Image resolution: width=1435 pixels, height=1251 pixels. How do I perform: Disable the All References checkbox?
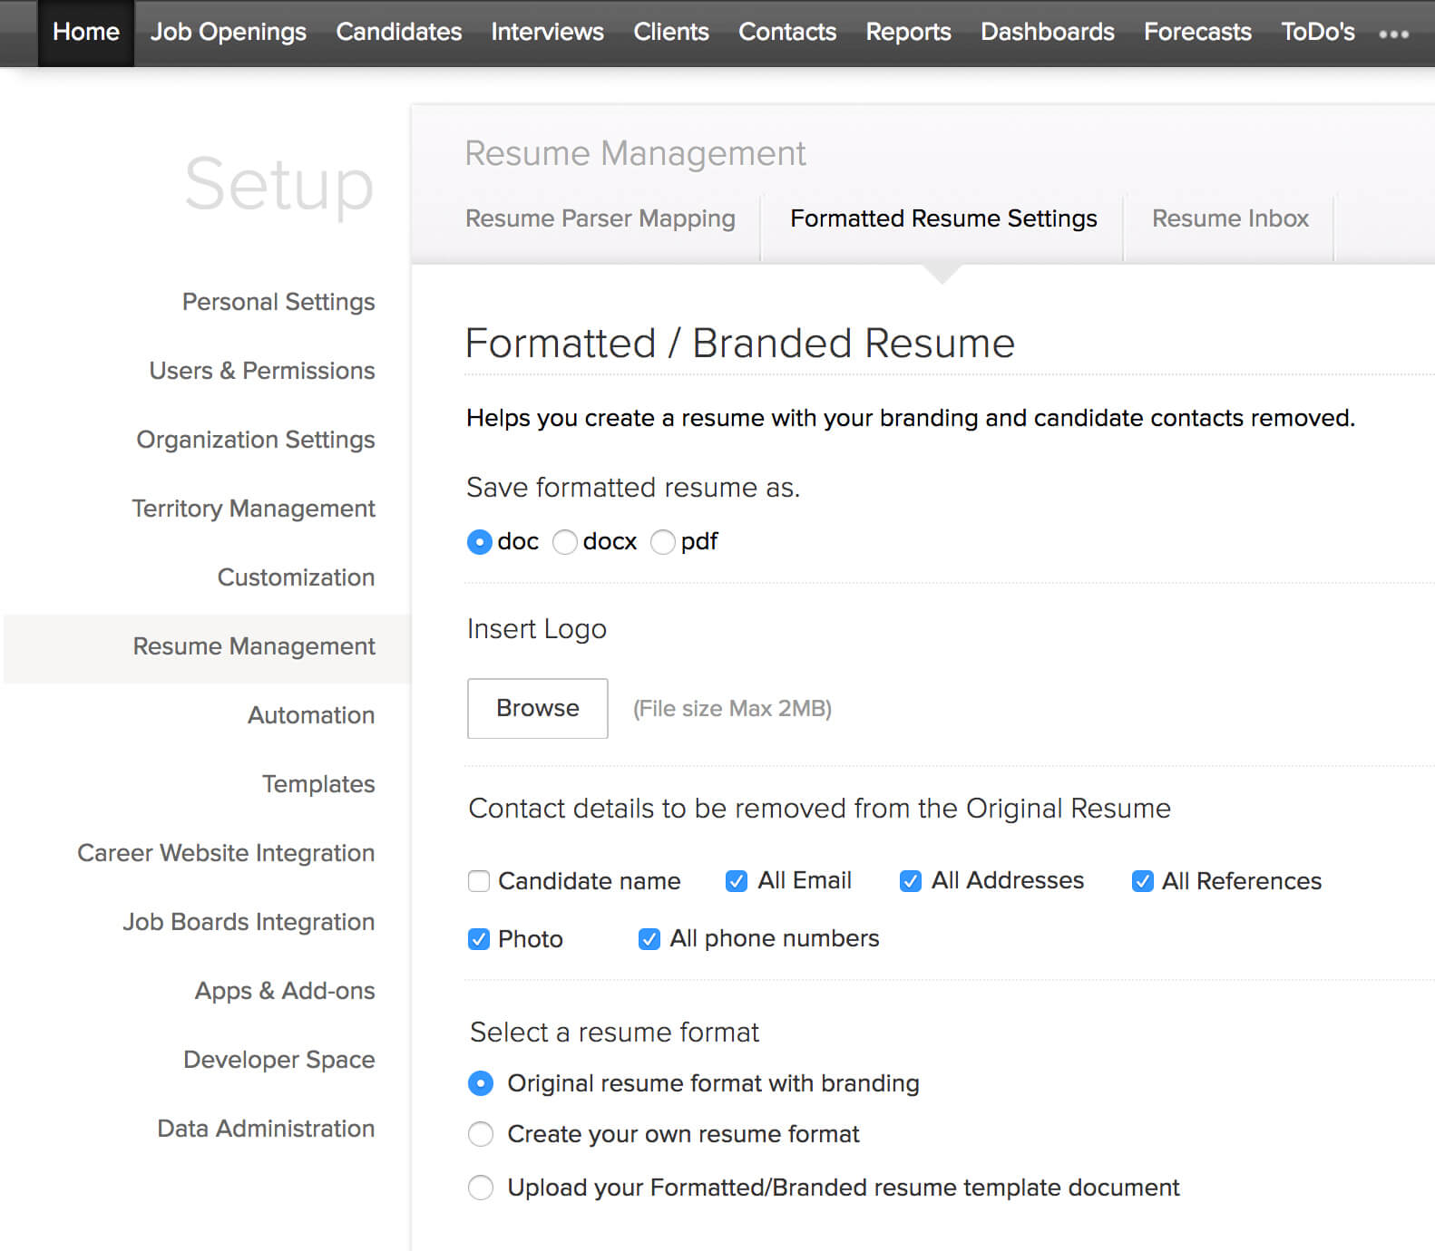(x=1142, y=881)
